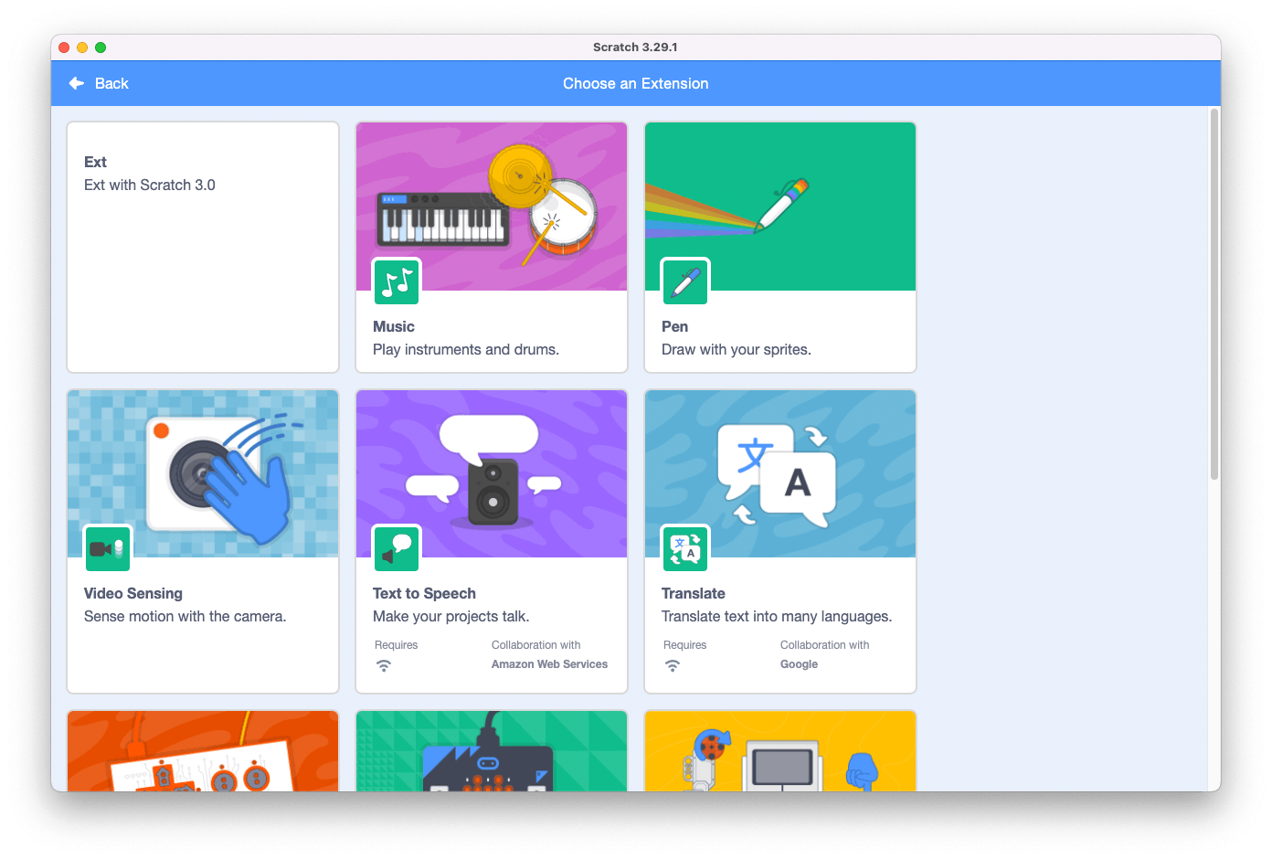Click 'Translate text into many languages.' text

[x=777, y=616]
